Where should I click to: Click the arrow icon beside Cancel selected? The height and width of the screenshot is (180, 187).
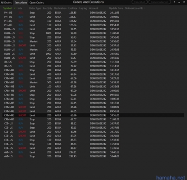click(x=174, y=2)
